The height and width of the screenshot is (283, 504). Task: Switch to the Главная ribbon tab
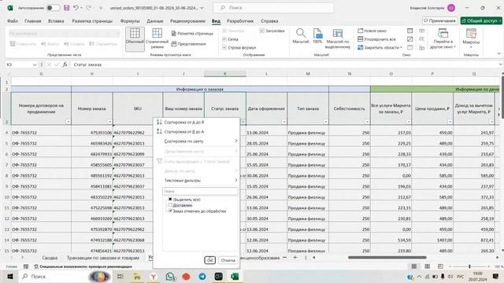click(x=33, y=21)
